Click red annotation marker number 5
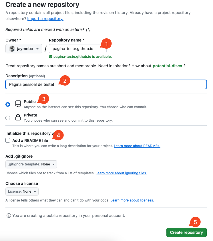This screenshot has height=241, width=213. pos(195,222)
